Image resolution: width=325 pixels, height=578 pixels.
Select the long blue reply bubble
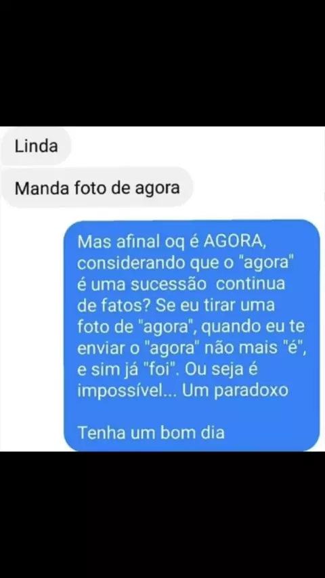192,336
